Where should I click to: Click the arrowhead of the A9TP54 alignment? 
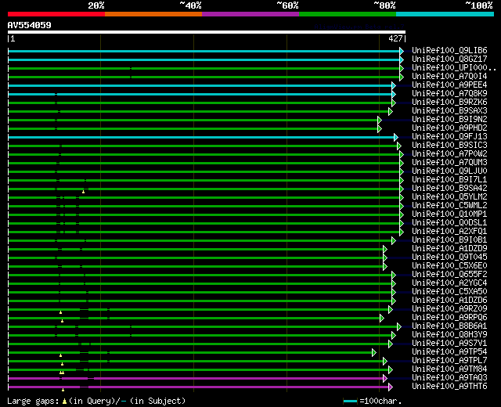pyautogui.click(x=374, y=352)
